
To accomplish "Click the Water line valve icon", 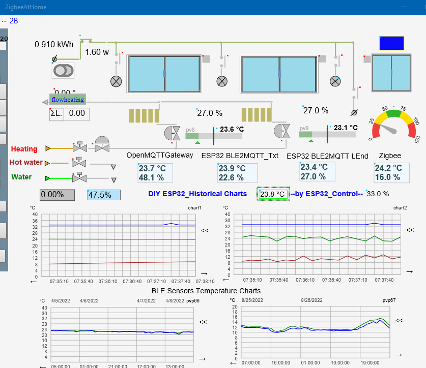I will tap(79, 177).
